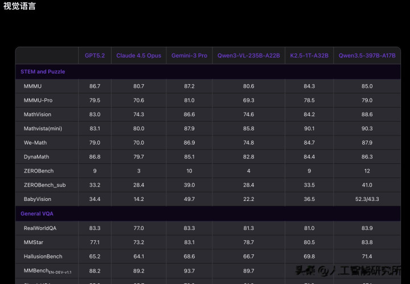Click the Claude 4.5 Opus column header
The width and height of the screenshot is (410, 284).
click(138, 56)
